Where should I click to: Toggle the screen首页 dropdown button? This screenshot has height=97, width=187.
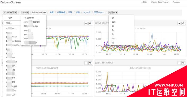click(x=10, y=12)
